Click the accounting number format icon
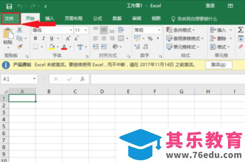The image size is (245, 162). coord(137,38)
